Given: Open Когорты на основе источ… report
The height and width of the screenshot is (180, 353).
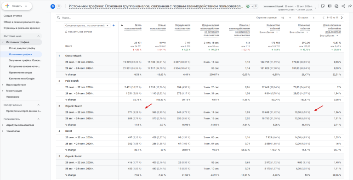Looking at the screenshot, I should click(x=24, y=67).
